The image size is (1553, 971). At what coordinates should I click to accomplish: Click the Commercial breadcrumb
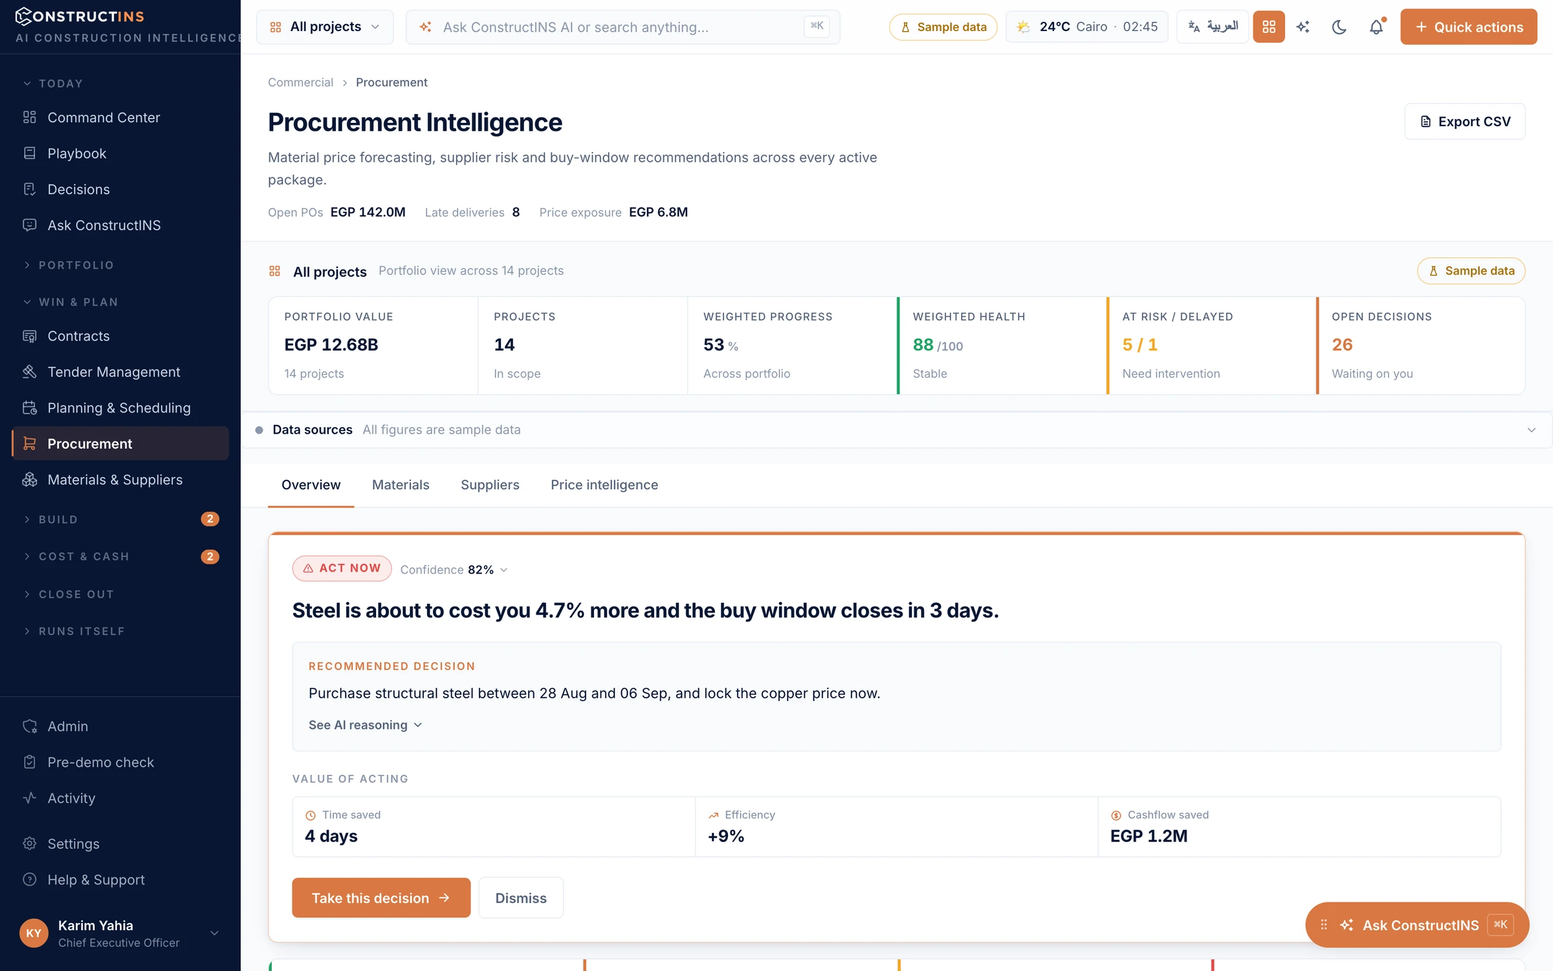point(300,82)
